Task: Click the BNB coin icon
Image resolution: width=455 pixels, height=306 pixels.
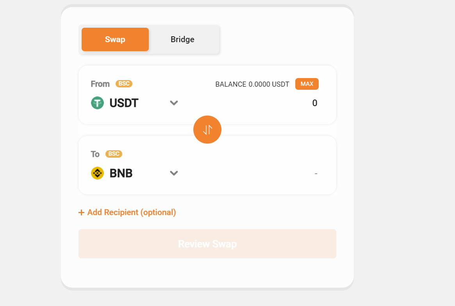Action: pos(97,173)
